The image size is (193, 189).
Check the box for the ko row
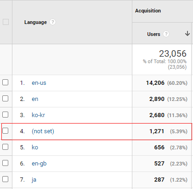pos(6,147)
